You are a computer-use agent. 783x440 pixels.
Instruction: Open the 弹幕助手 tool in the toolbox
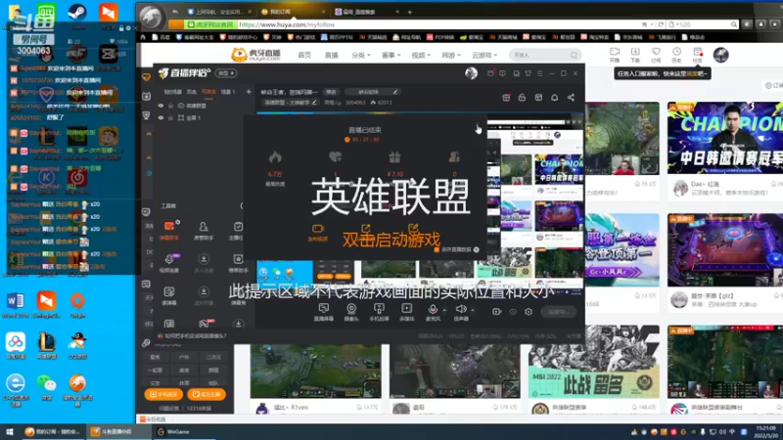coord(168,230)
